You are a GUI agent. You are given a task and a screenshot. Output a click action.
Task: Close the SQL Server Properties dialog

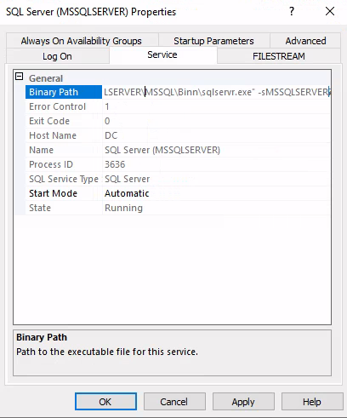click(330, 11)
